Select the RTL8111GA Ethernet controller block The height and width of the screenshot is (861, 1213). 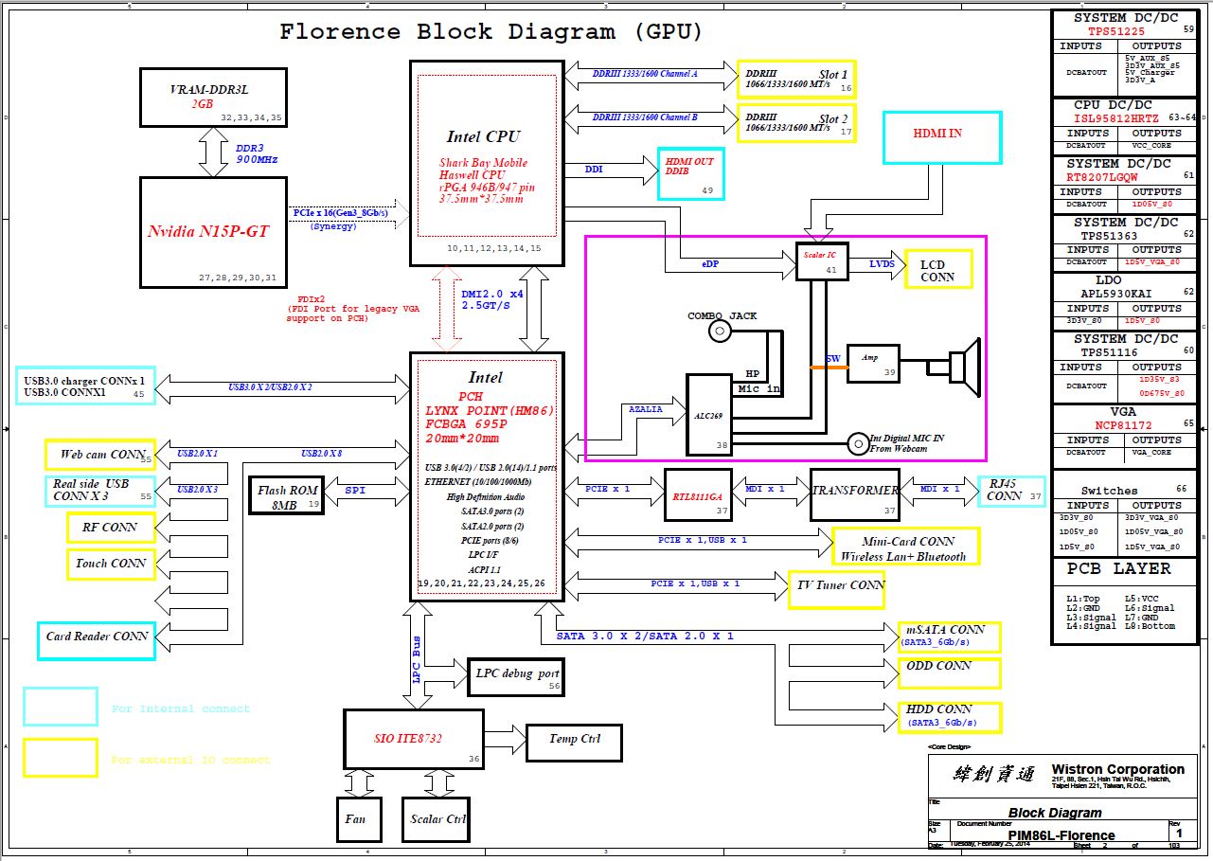coord(698,493)
